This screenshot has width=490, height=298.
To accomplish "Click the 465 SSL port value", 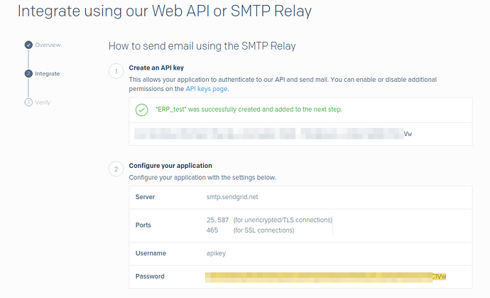I will [x=212, y=230].
